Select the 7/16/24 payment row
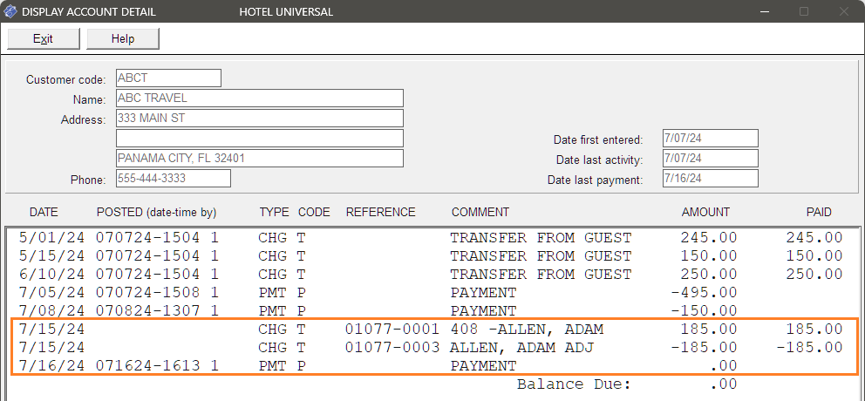The image size is (865, 401). 431,366
